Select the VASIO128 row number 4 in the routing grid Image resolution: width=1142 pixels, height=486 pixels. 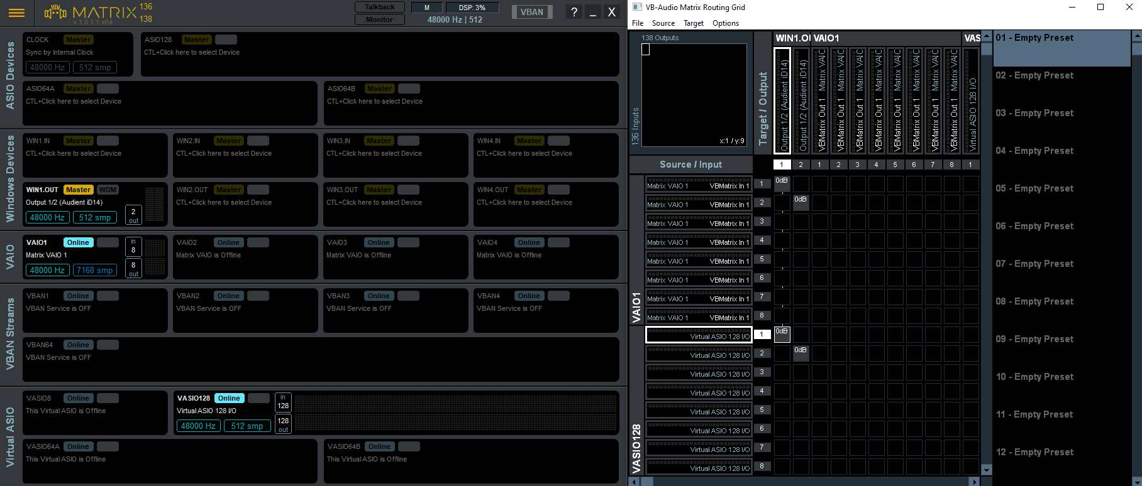point(762,391)
